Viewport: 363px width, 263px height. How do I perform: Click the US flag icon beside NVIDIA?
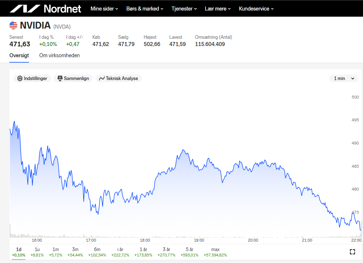pos(13,25)
